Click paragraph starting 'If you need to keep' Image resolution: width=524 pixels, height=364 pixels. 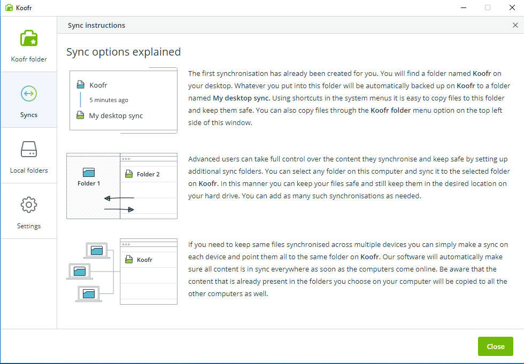pyautogui.click(x=348, y=269)
